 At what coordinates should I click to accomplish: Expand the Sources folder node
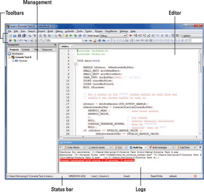[13, 61]
